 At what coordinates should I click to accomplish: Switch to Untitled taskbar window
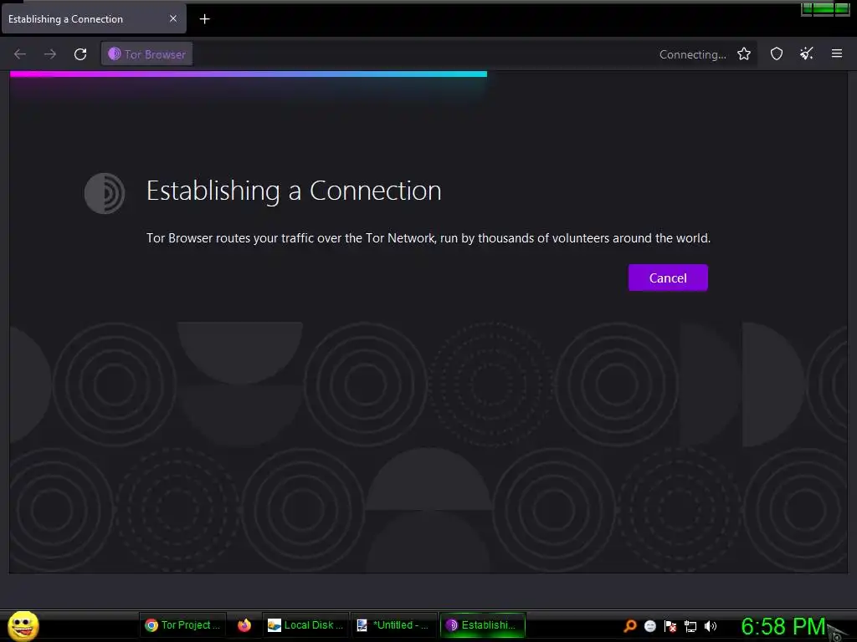(393, 625)
